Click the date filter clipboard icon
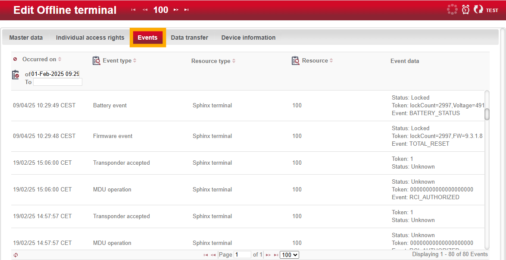The width and height of the screenshot is (506, 260). [x=16, y=75]
